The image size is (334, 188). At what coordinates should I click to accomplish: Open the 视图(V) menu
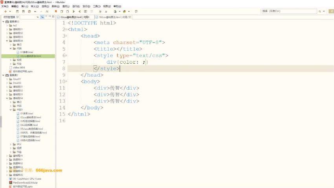tap(107, 6)
